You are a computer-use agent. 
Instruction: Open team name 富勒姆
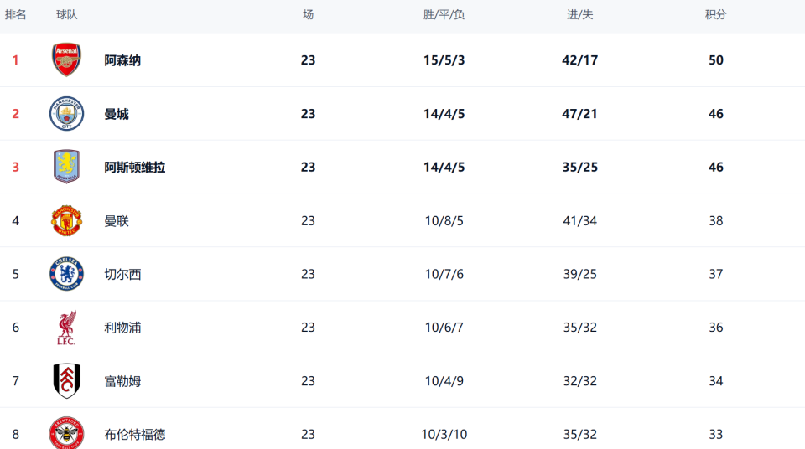pyautogui.click(x=122, y=381)
